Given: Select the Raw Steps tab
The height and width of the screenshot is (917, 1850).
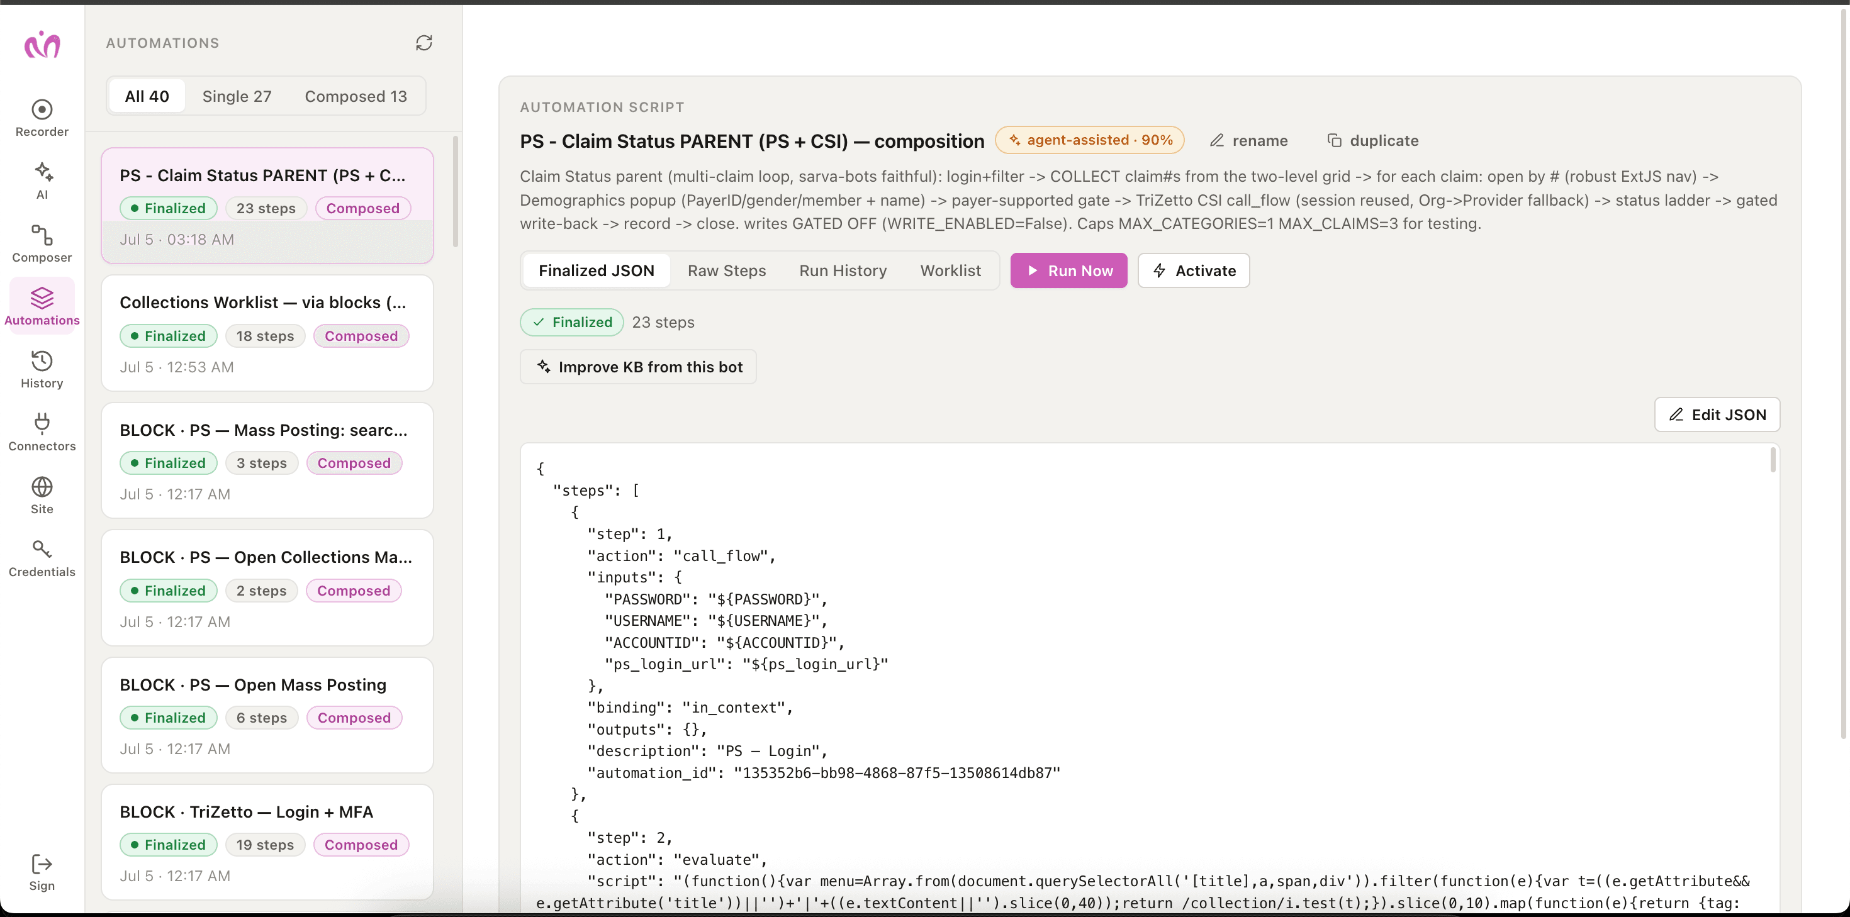Looking at the screenshot, I should click(x=726, y=270).
